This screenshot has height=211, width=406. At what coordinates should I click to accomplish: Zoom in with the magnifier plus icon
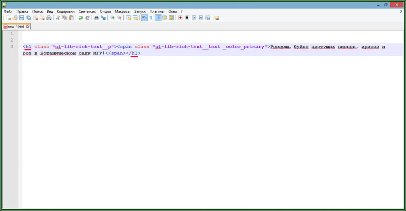112,18
